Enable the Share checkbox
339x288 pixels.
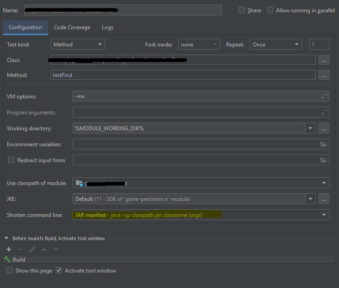point(242,10)
